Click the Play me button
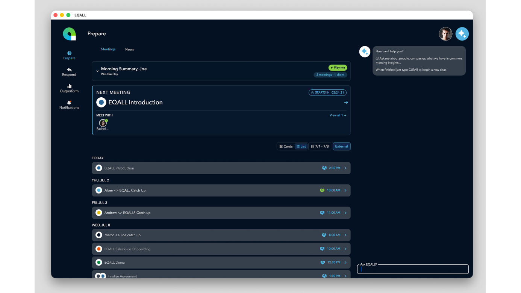The image size is (521, 293). (x=338, y=68)
